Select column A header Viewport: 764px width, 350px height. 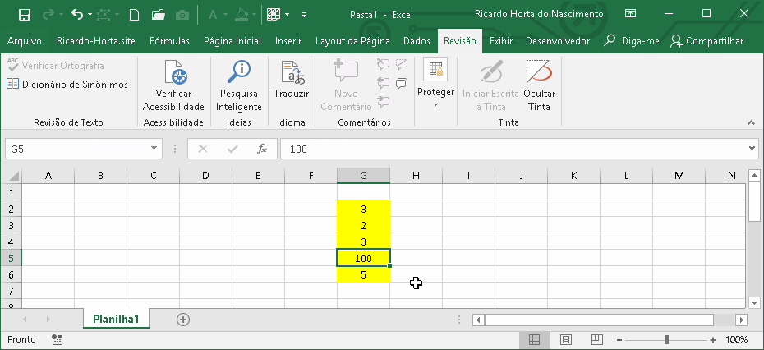(48, 176)
